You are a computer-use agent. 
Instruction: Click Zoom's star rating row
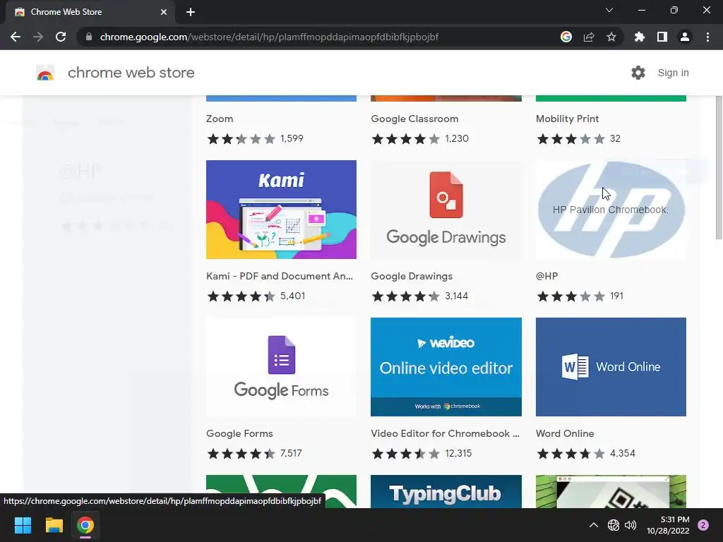pyautogui.click(x=241, y=139)
